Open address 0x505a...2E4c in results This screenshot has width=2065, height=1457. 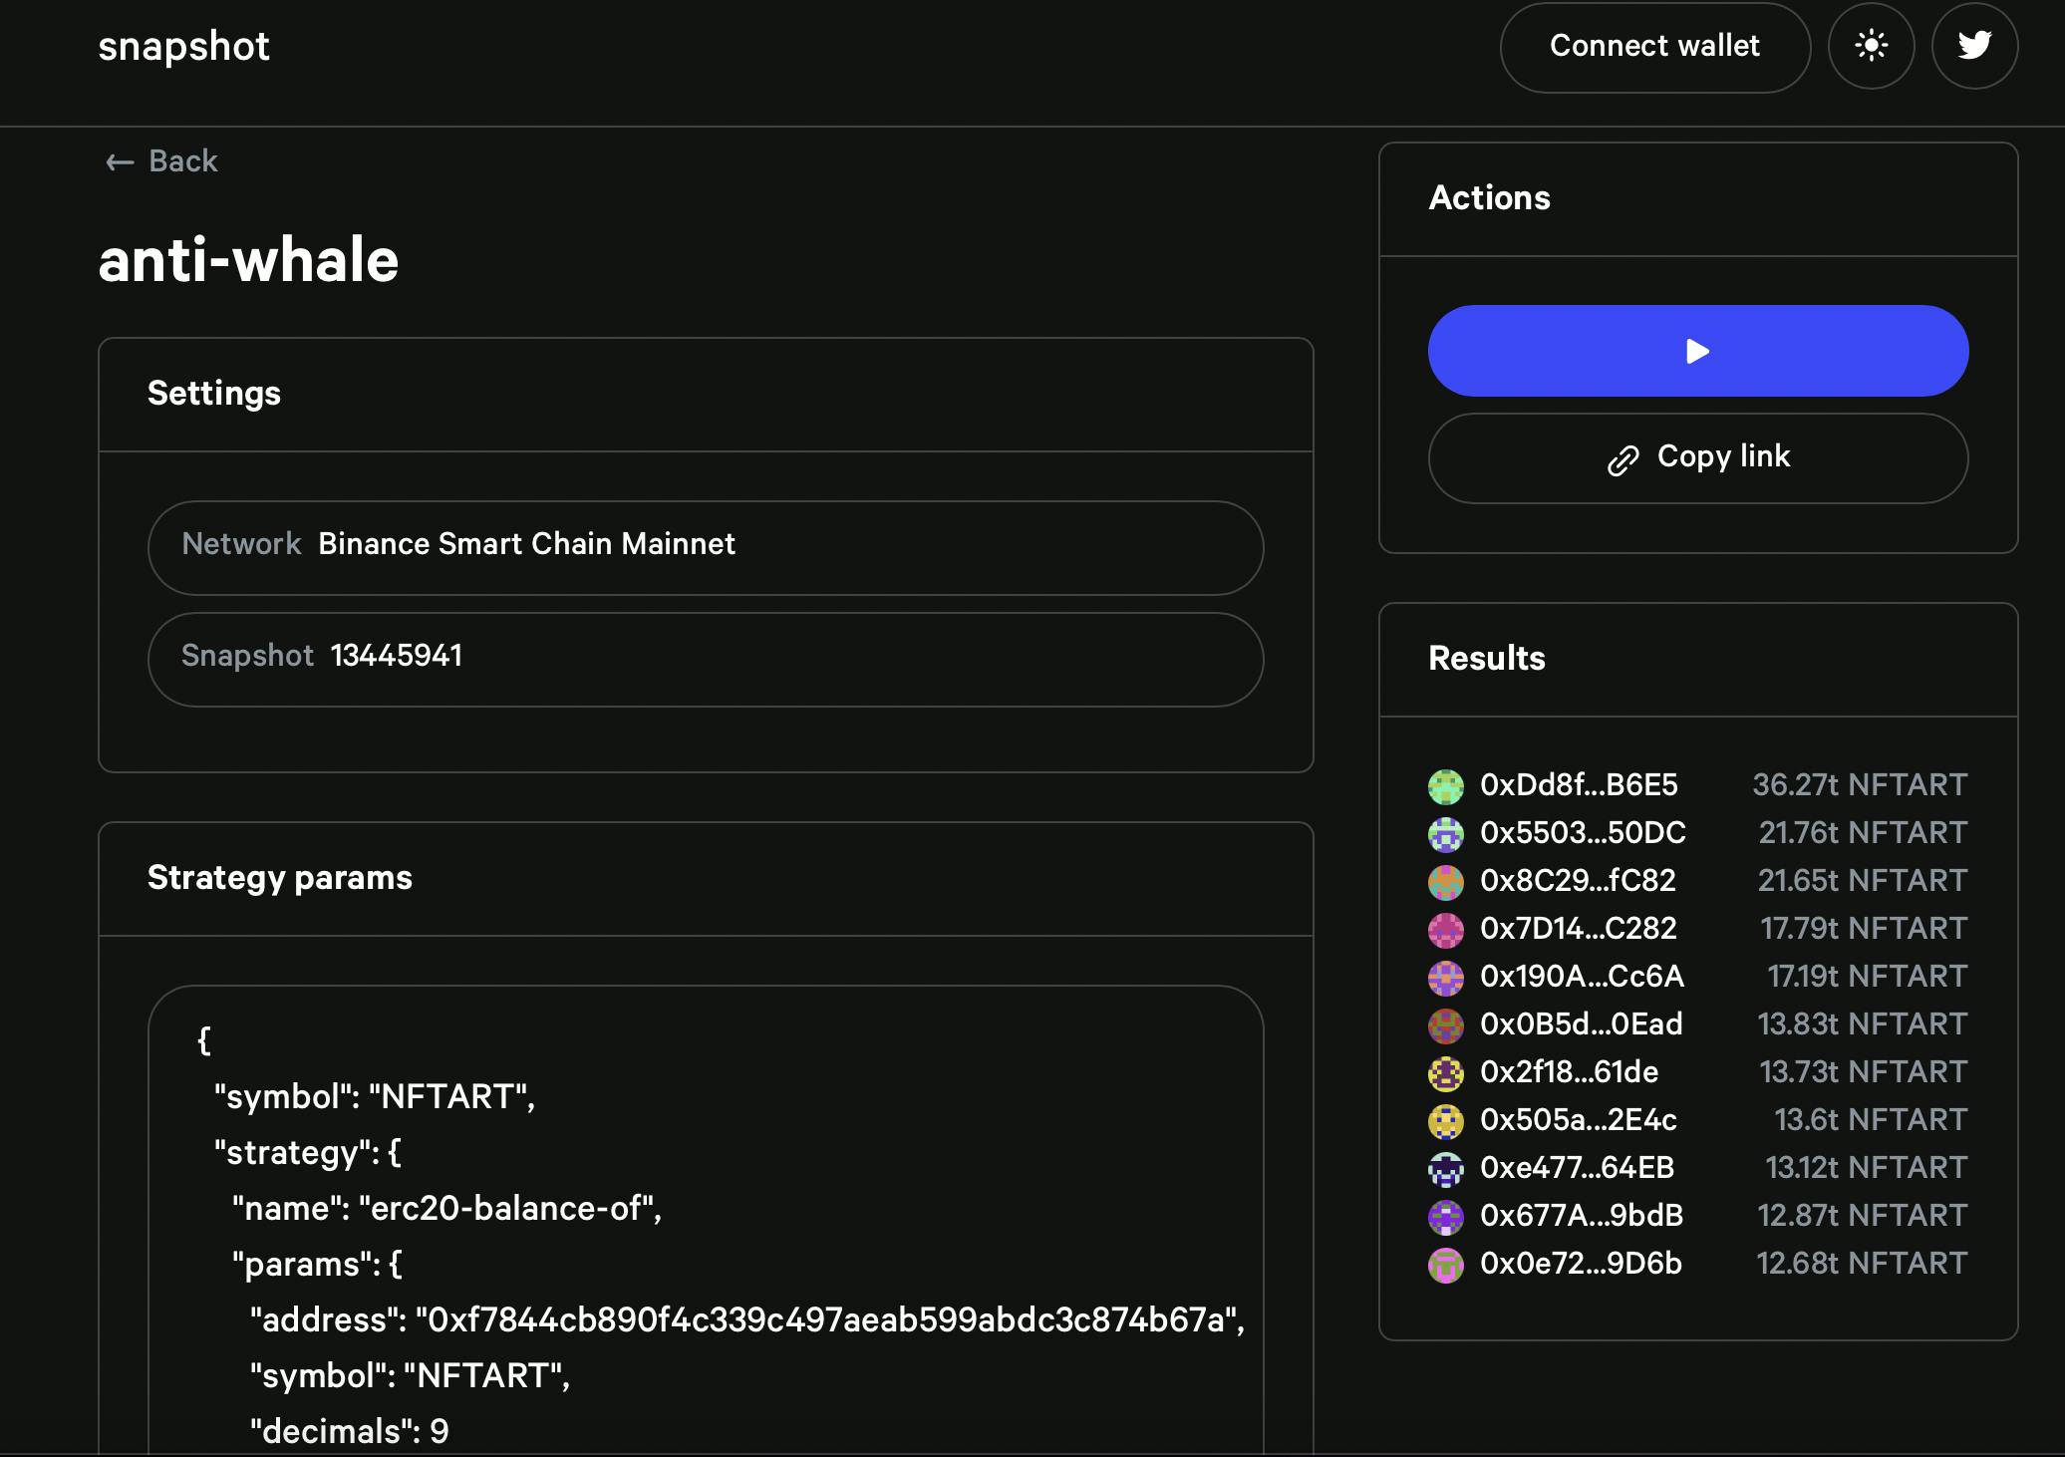[1578, 1120]
